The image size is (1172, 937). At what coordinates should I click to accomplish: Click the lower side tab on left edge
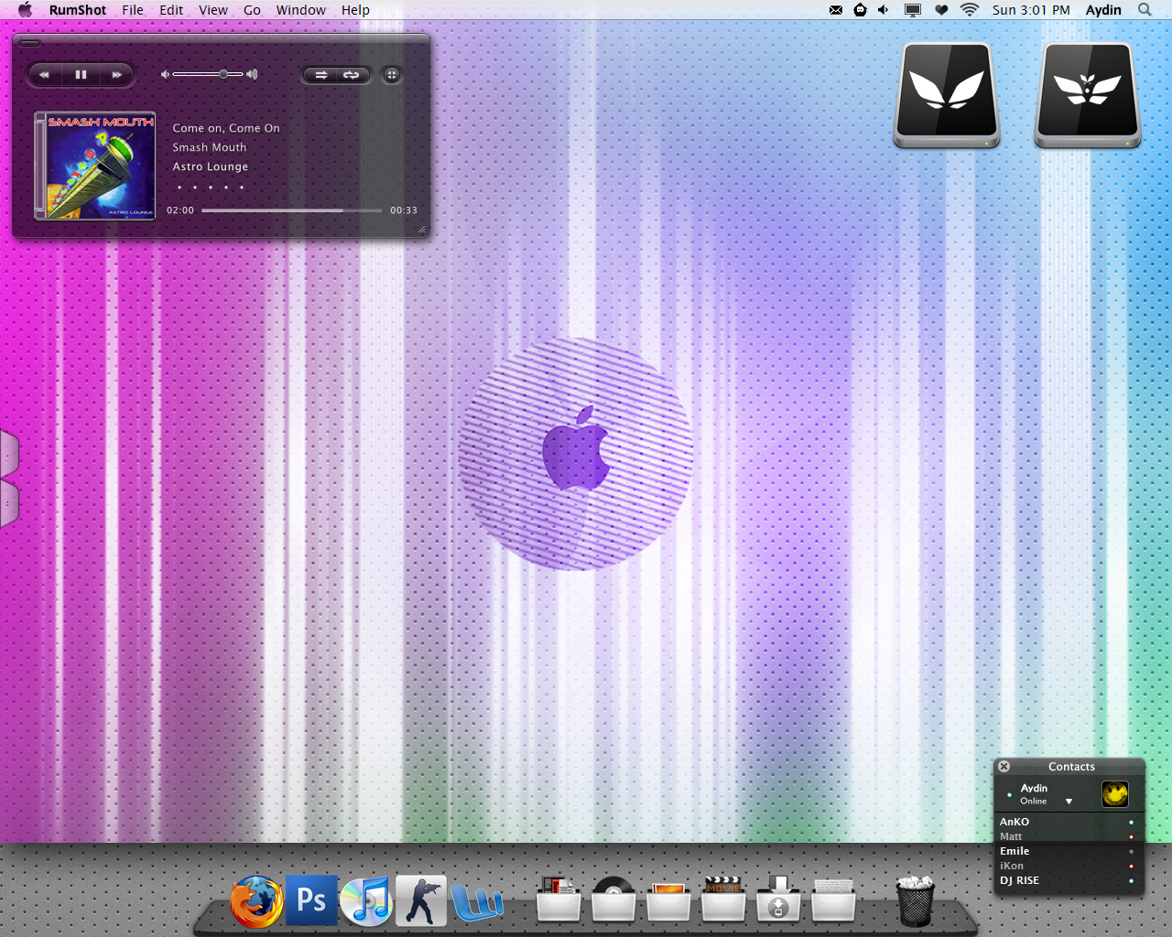(9, 503)
